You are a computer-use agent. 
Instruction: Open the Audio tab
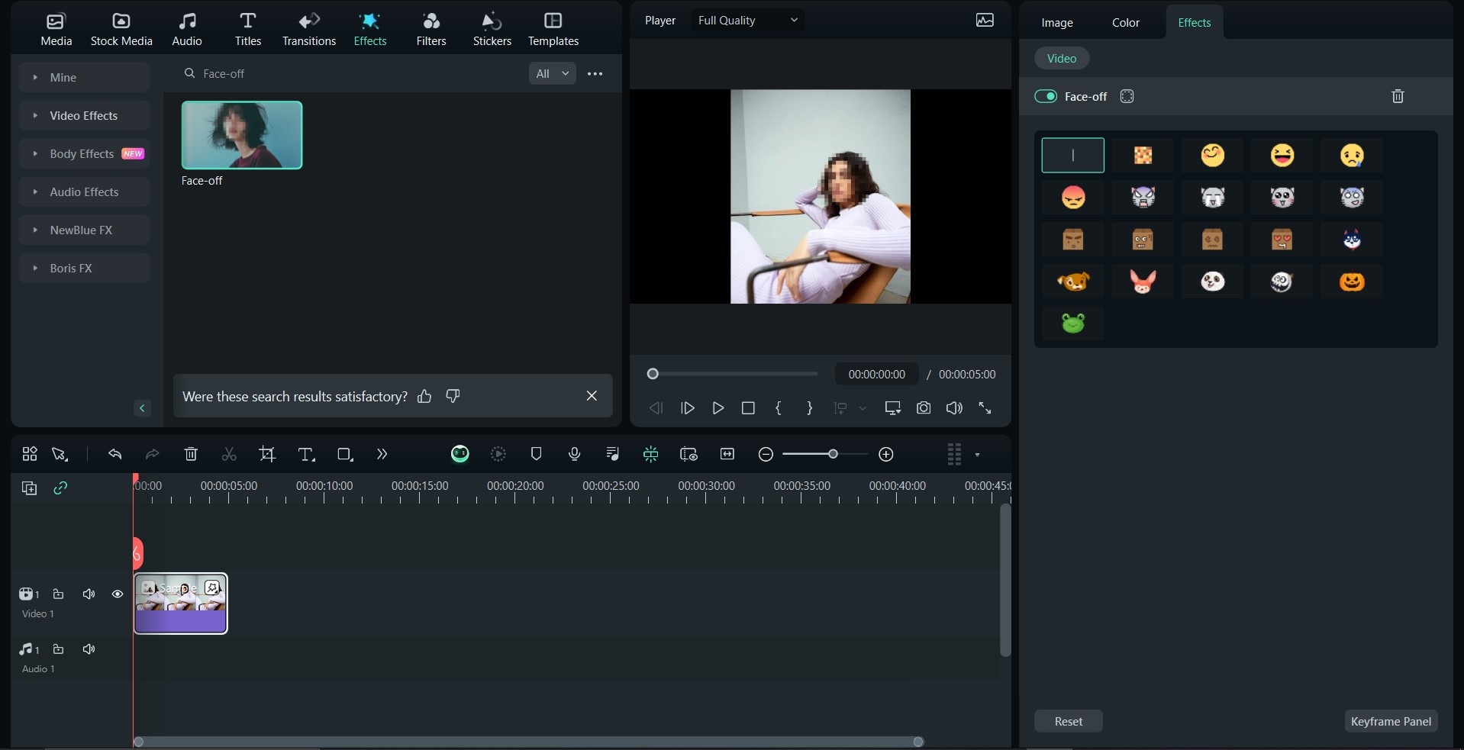pos(187,30)
